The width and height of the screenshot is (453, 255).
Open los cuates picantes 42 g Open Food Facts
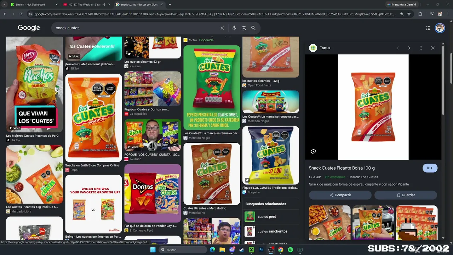(271, 57)
